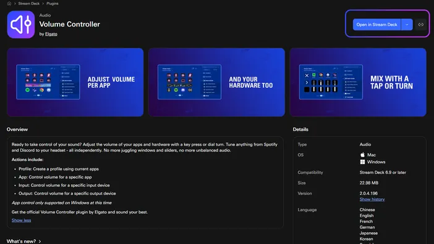The image size is (434, 244).
Task: Click the Overview heading
Action: pyautogui.click(x=17, y=129)
